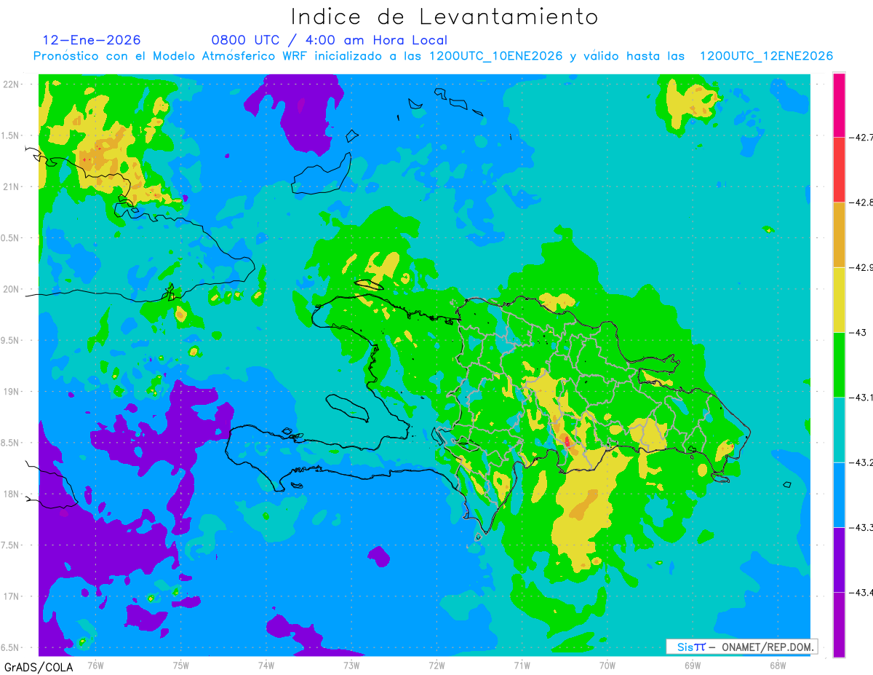Select legend value '-42.9'
This screenshot has width=873, height=675.
coord(860,267)
